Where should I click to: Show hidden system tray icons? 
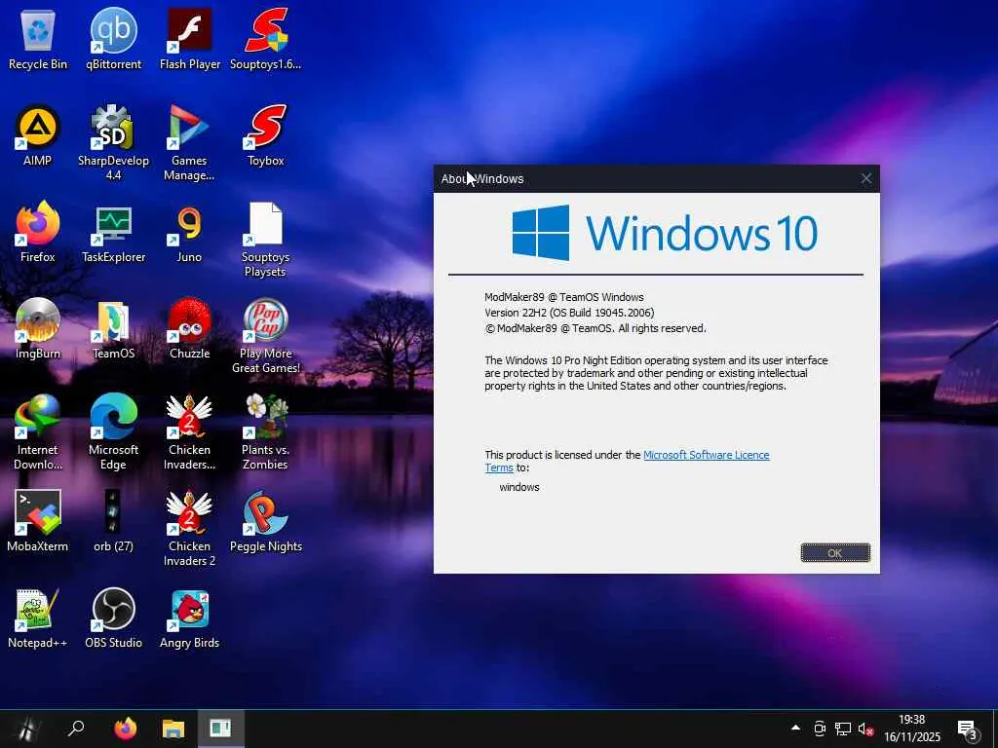tap(795, 729)
